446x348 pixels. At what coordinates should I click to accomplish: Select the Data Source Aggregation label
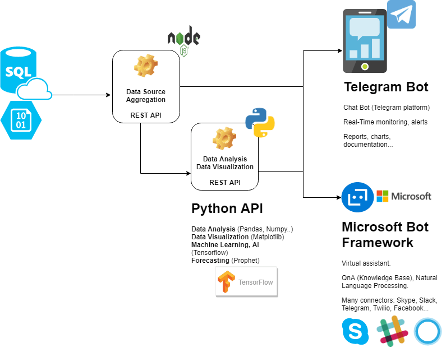pyautogui.click(x=146, y=96)
